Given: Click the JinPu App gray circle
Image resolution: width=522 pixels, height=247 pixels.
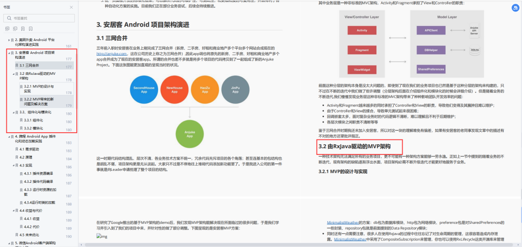Looking at the screenshot, I should click(x=235, y=89).
